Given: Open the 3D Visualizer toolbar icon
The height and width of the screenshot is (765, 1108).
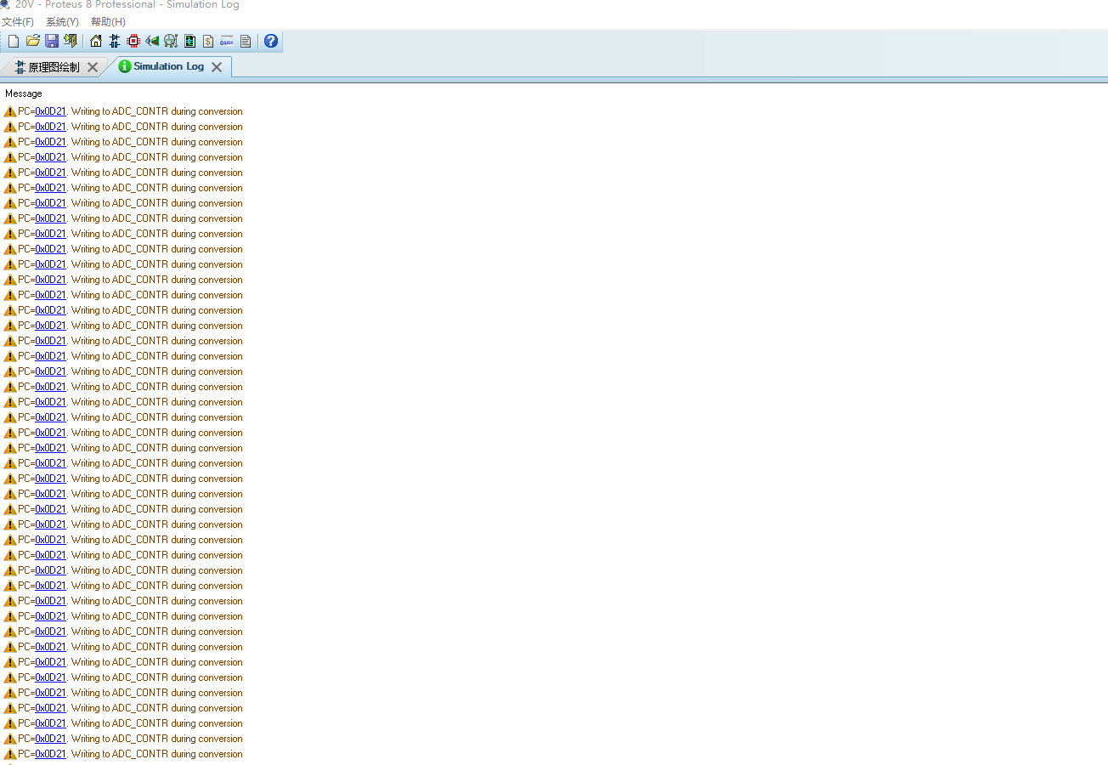Looking at the screenshot, I should coord(152,41).
